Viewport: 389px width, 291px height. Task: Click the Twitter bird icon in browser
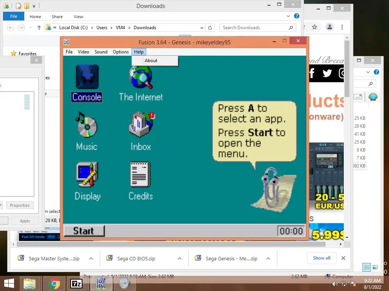(x=327, y=73)
